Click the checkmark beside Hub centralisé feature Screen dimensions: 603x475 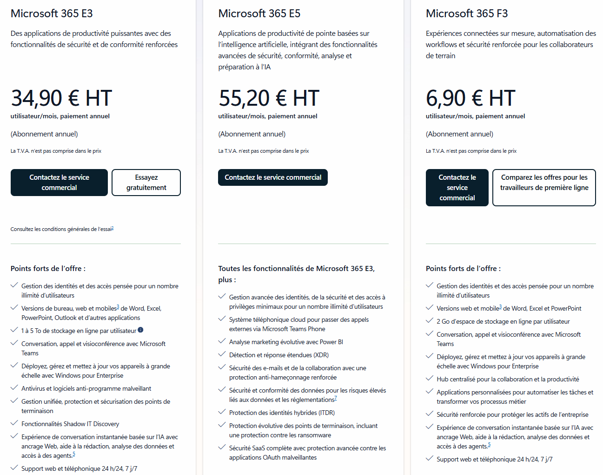pos(430,379)
